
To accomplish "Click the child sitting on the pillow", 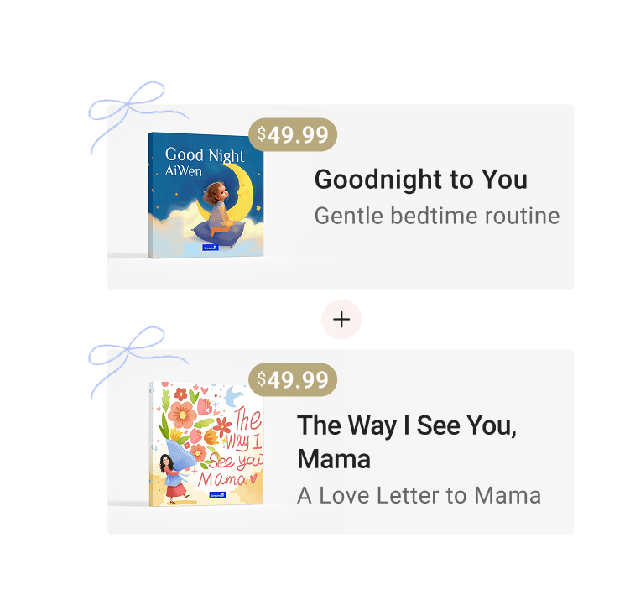I will [219, 208].
